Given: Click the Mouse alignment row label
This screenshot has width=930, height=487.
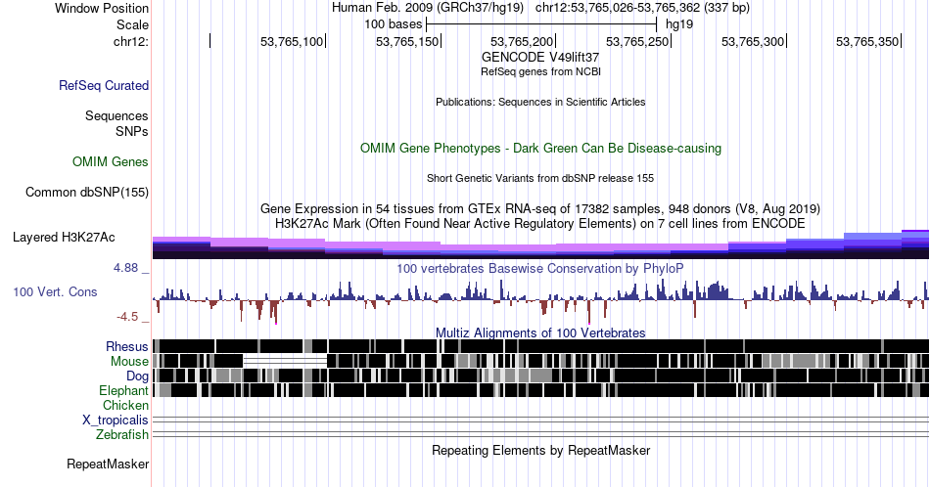Looking at the screenshot, I should [x=129, y=362].
